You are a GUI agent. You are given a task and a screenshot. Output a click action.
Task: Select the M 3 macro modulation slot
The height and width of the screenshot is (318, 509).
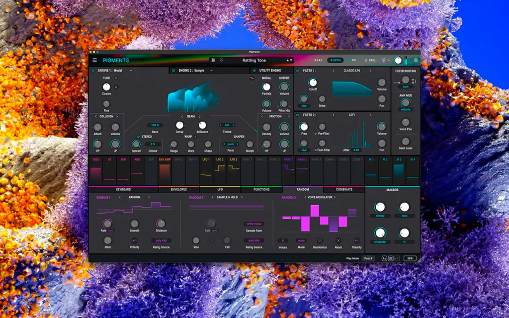(399, 171)
